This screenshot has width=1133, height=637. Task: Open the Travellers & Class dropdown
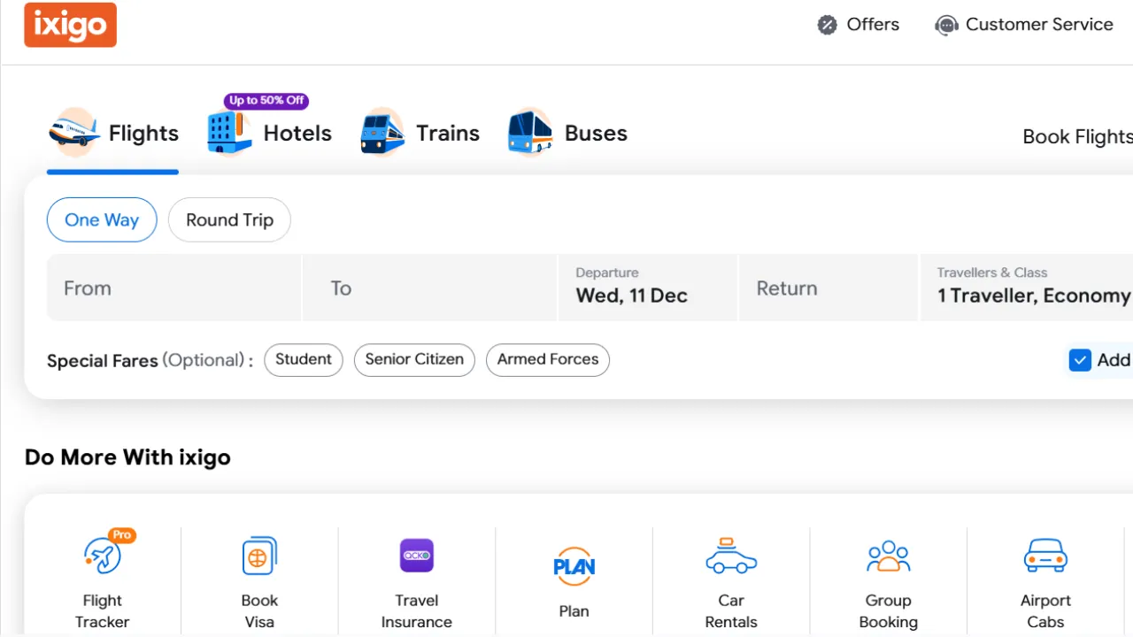coord(1027,288)
